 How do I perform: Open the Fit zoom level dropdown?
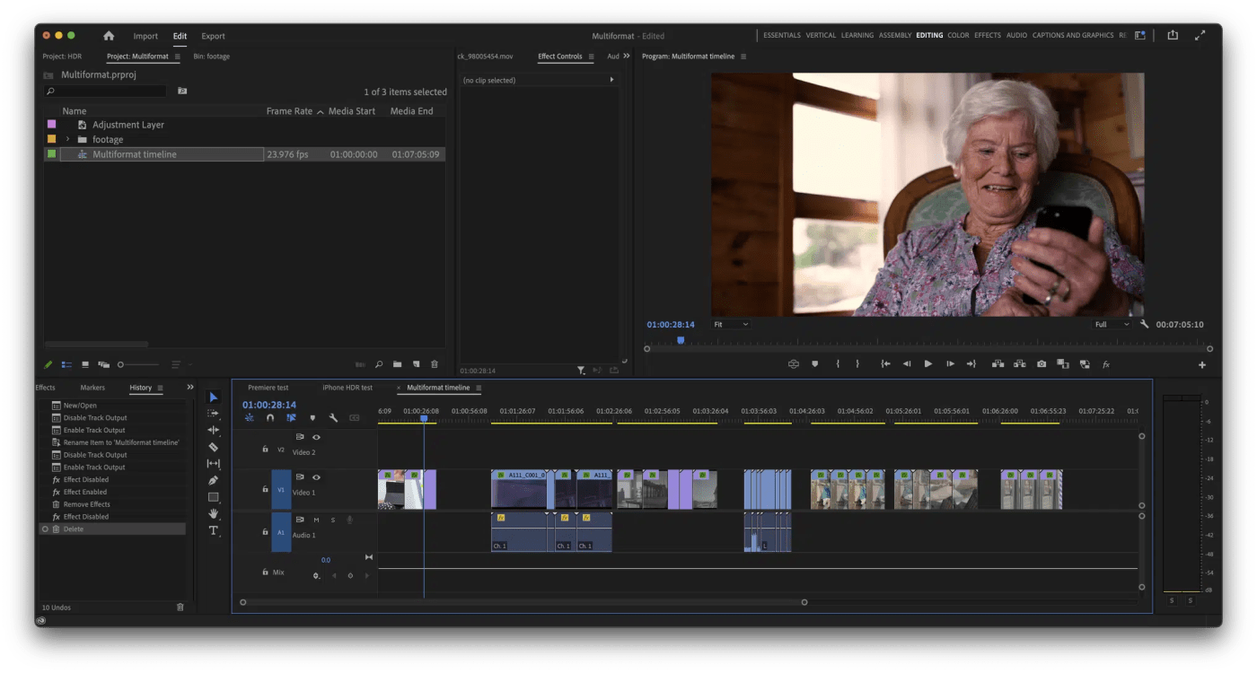coord(730,324)
